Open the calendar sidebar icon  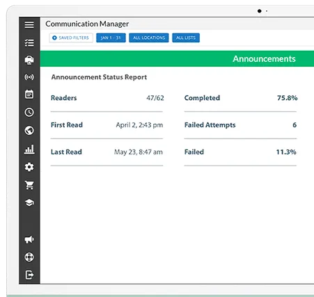point(29,94)
